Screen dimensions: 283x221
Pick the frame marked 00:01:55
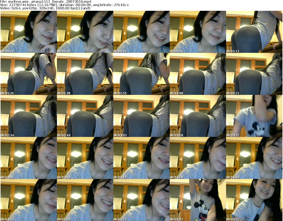pyautogui.click(x=141, y=74)
